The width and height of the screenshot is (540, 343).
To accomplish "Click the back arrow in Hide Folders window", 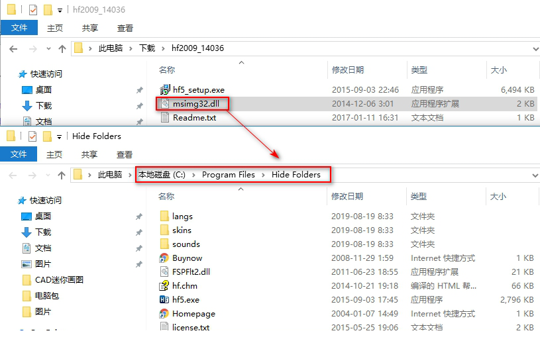I will click(x=13, y=175).
